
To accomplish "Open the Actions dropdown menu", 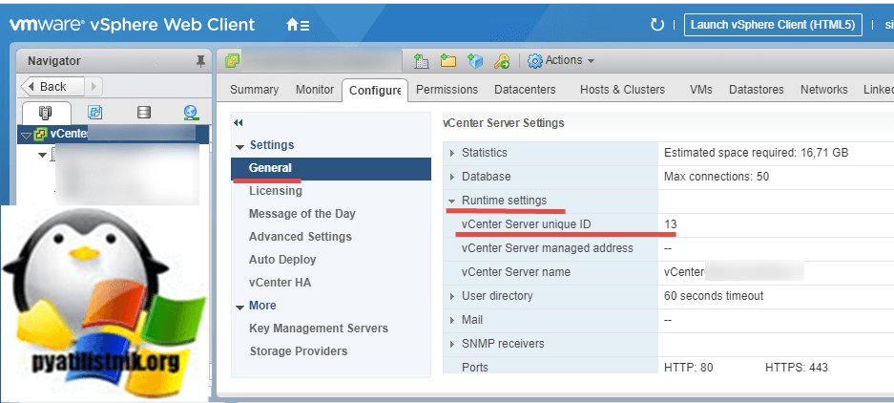I will [x=562, y=60].
